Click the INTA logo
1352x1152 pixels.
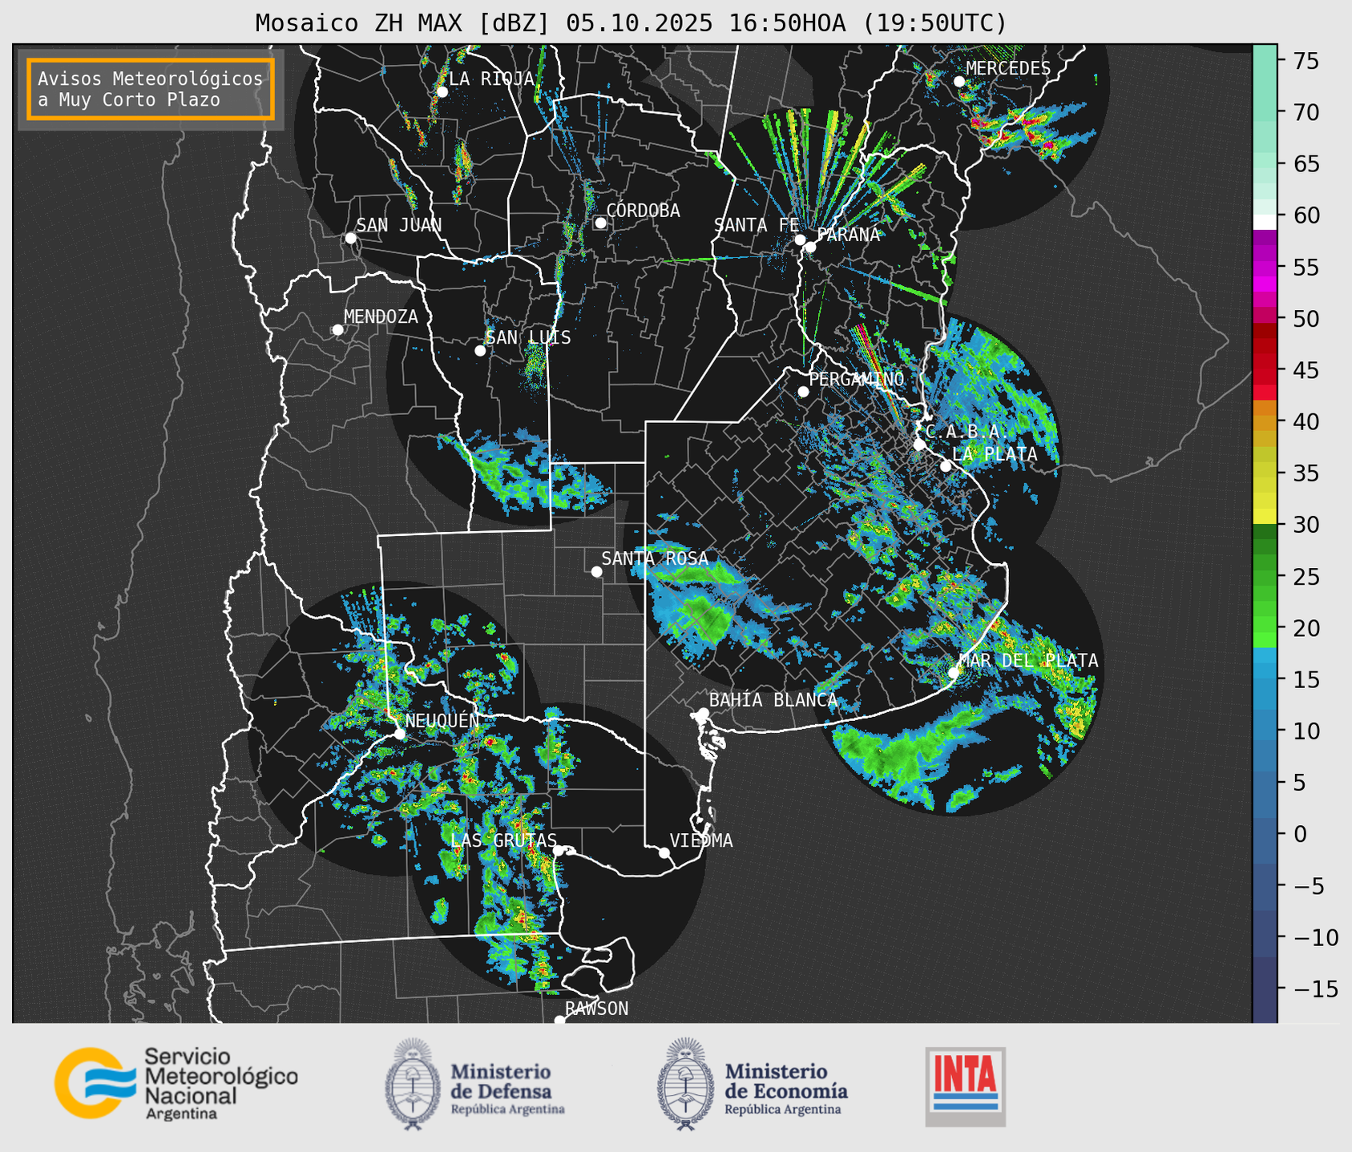coord(966,1086)
